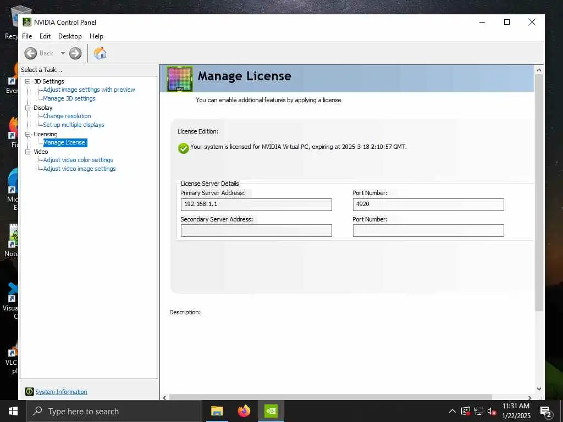Image resolution: width=563 pixels, height=422 pixels.
Task: Click the horizontal scrollbar left arrow
Action: 164,398
